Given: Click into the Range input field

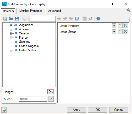Looking at the screenshot, I should click(33, 92).
